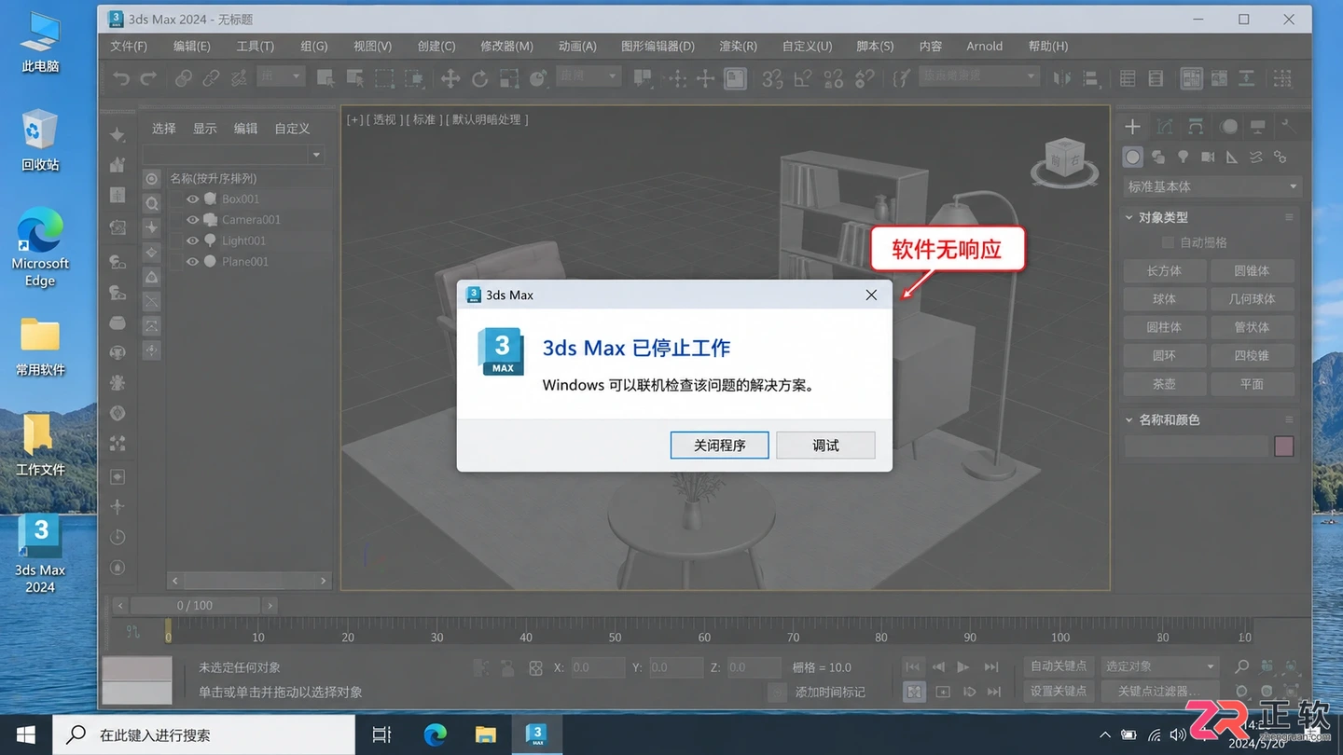Open the selection filter dropdown in the toolbar
The height and width of the screenshot is (755, 1343).
281,76
